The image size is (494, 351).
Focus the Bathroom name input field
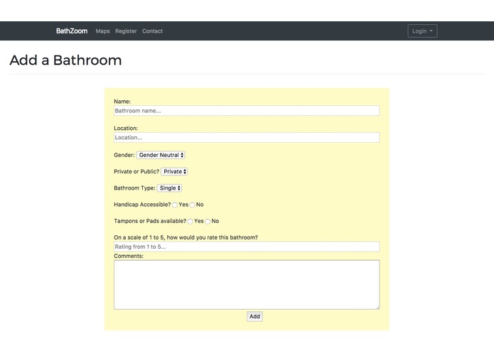[247, 111]
